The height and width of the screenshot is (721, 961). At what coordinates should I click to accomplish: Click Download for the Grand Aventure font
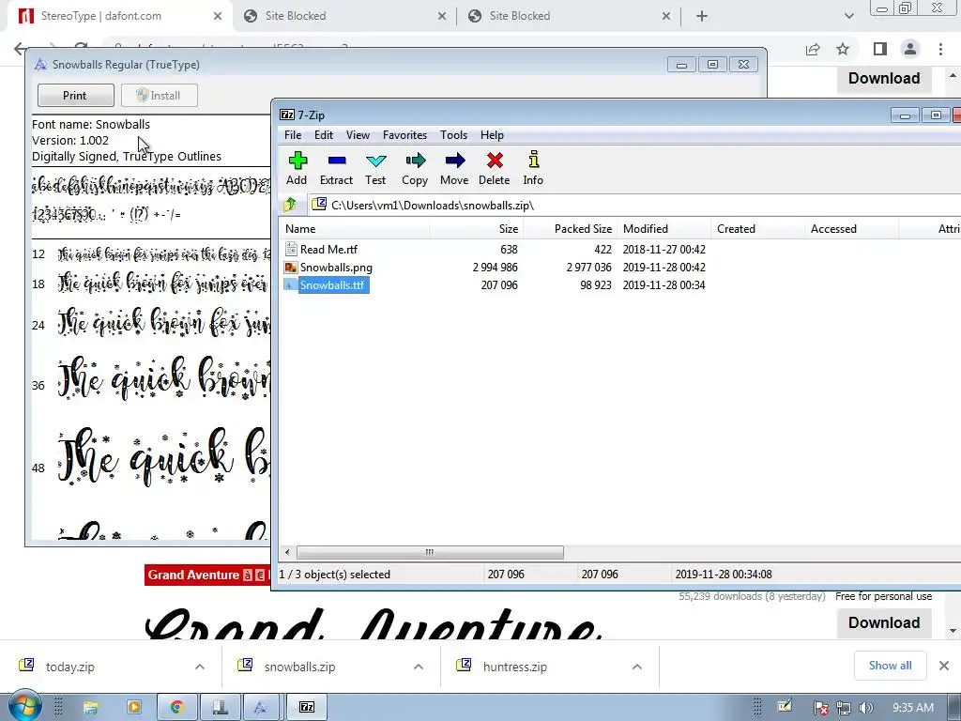(884, 623)
